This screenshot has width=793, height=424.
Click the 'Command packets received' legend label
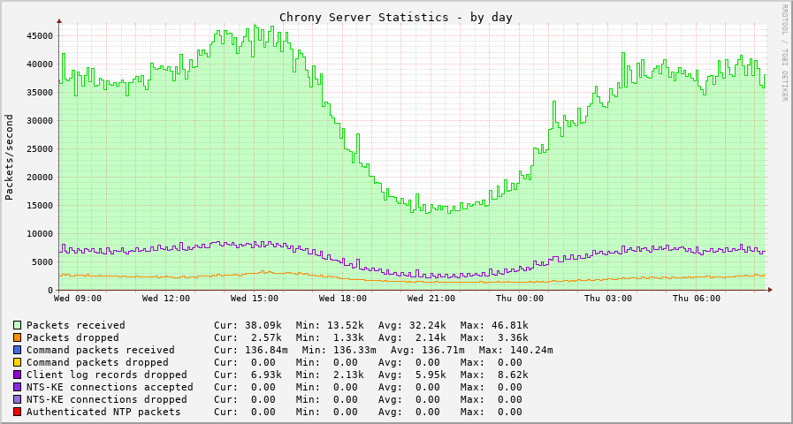click(101, 350)
